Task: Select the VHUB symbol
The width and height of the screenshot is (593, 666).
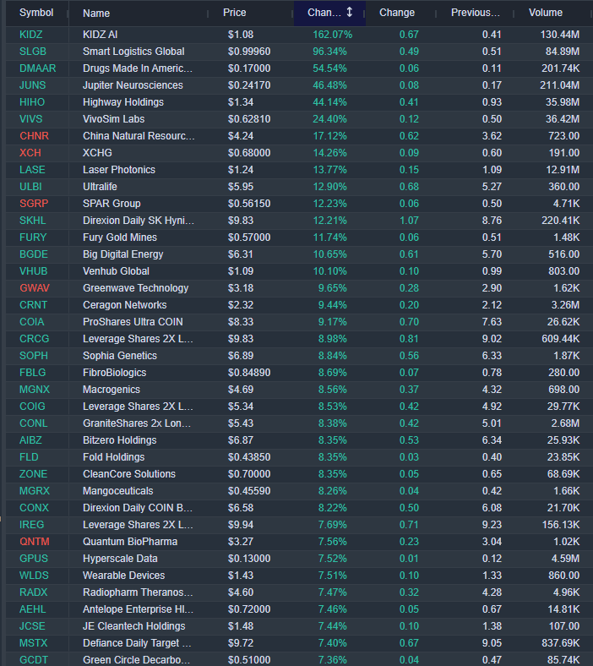Action: pyautogui.click(x=34, y=271)
